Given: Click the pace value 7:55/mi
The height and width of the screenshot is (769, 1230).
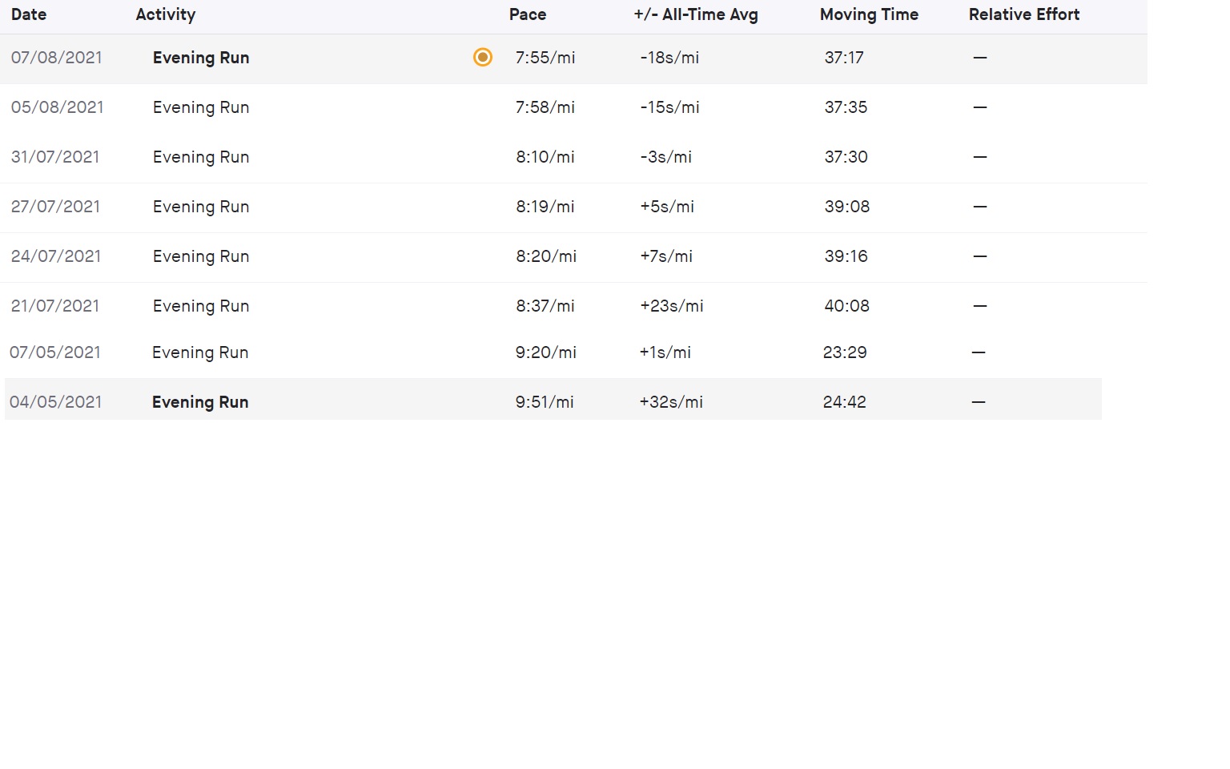Looking at the screenshot, I should pyautogui.click(x=545, y=58).
